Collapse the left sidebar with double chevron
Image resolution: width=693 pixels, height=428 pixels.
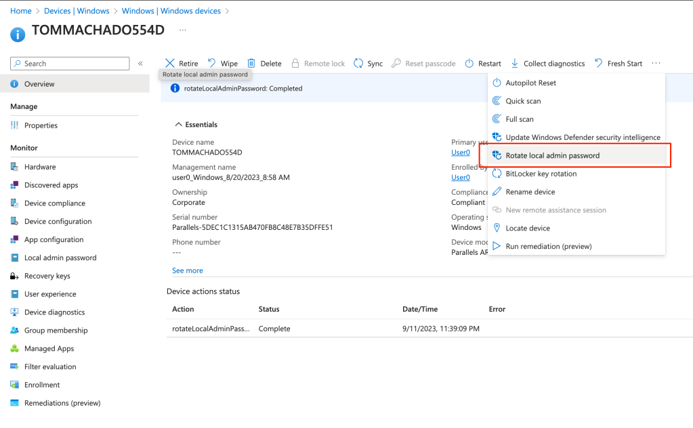140,64
